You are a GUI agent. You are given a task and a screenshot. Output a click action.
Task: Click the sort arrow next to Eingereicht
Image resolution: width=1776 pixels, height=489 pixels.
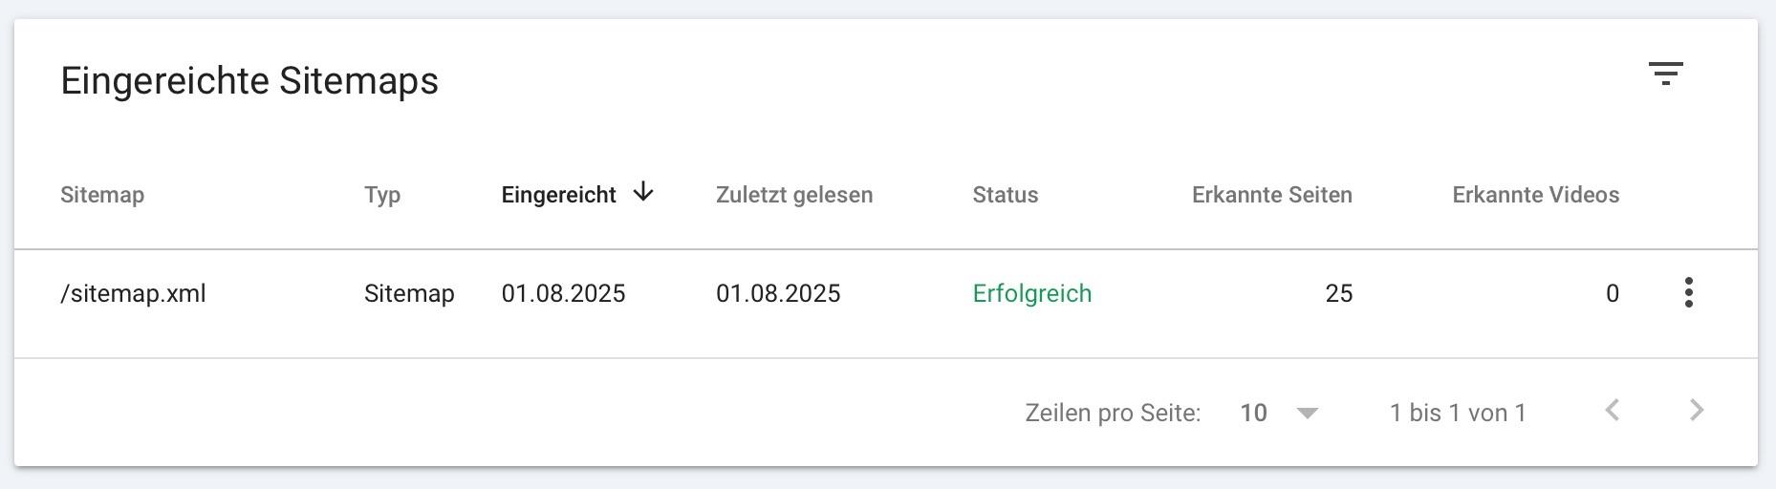click(x=643, y=193)
